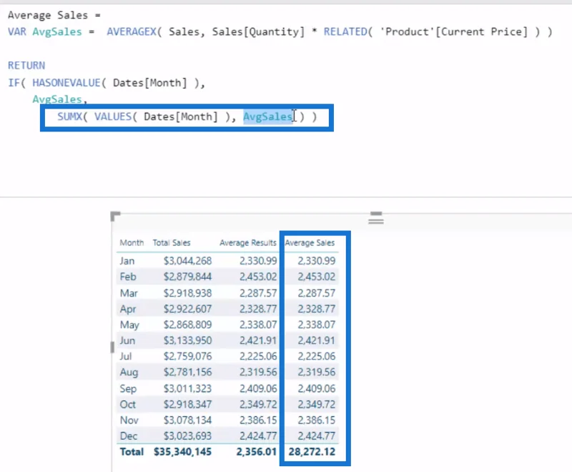Click Average Sales value for Jun row

(x=316, y=340)
